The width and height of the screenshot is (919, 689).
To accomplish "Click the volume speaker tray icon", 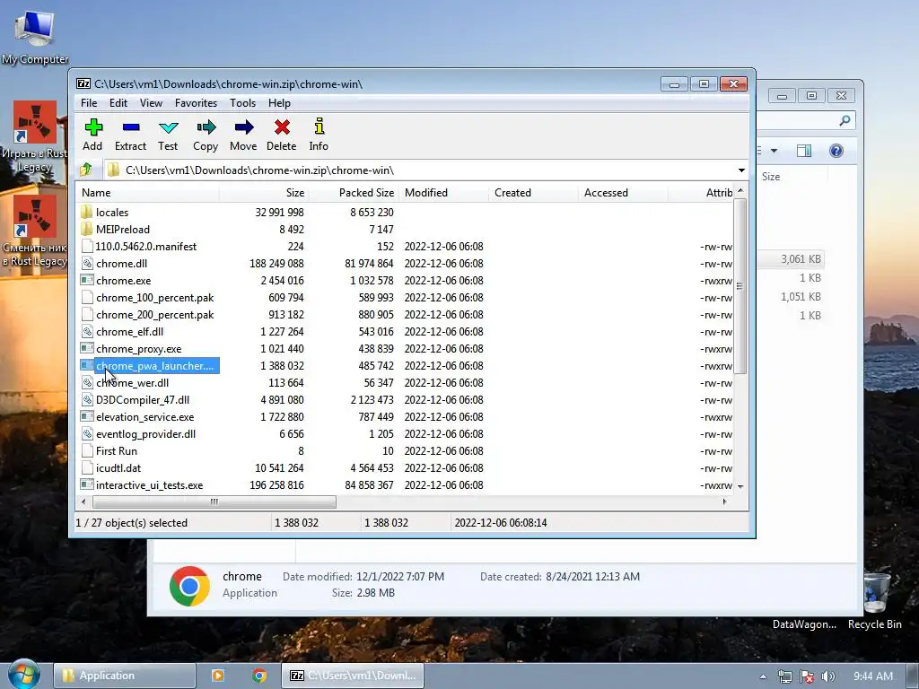I will (828, 676).
